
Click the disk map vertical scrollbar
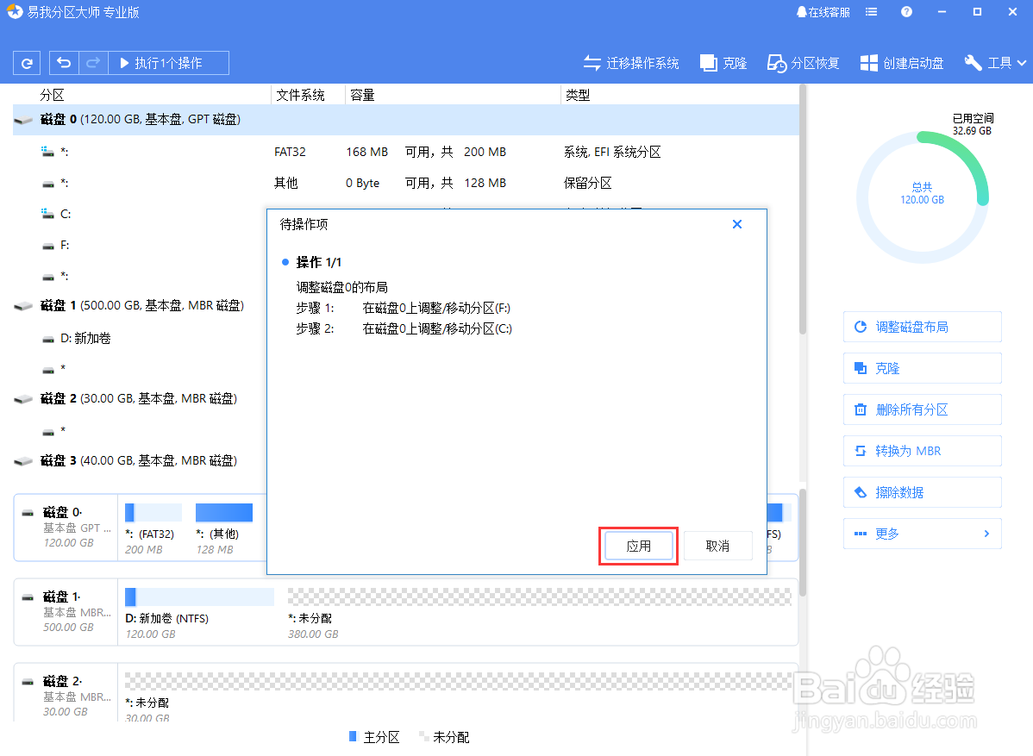[x=803, y=542]
